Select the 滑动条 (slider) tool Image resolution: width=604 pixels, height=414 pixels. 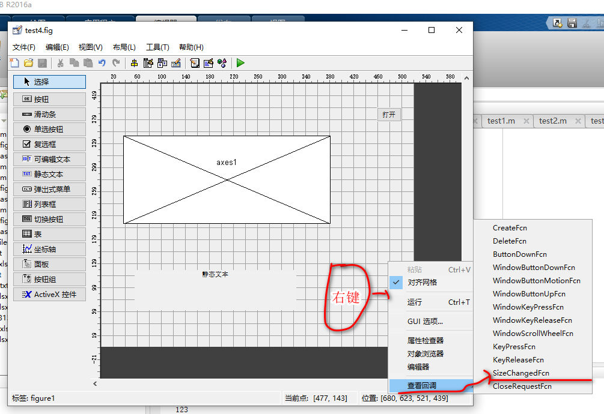coord(49,114)
